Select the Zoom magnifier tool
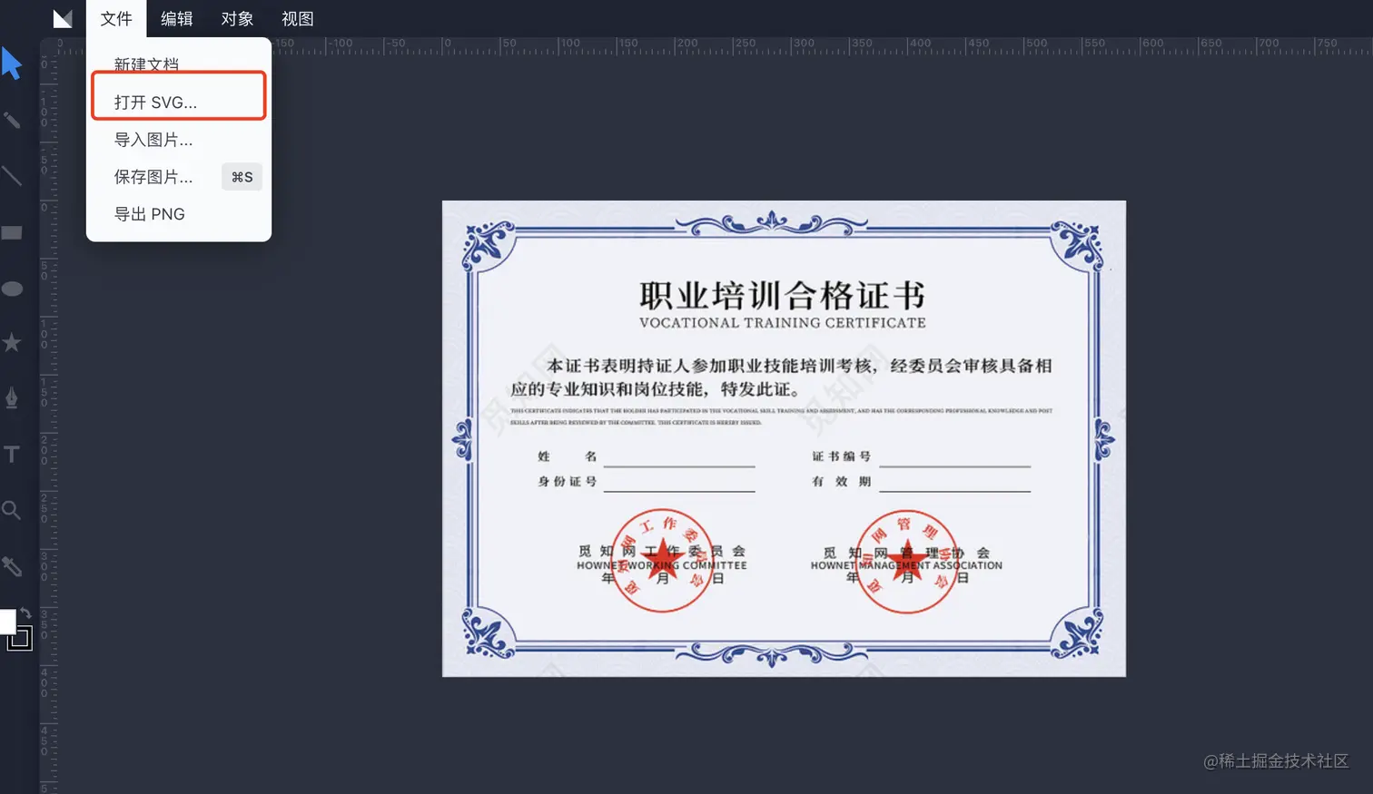 coord(12,510)
